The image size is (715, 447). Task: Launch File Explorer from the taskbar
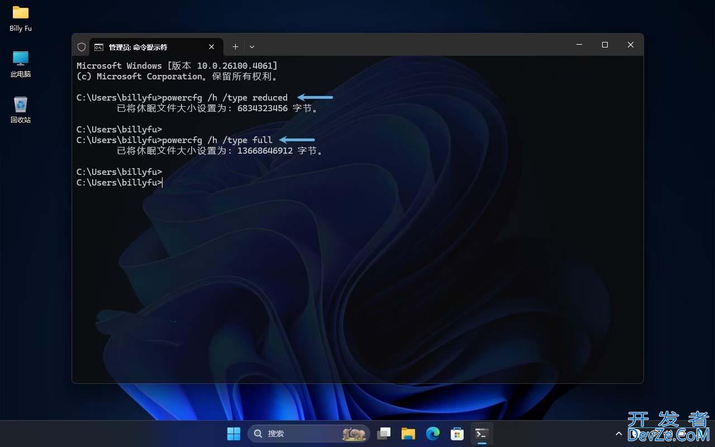pos(408,434)
